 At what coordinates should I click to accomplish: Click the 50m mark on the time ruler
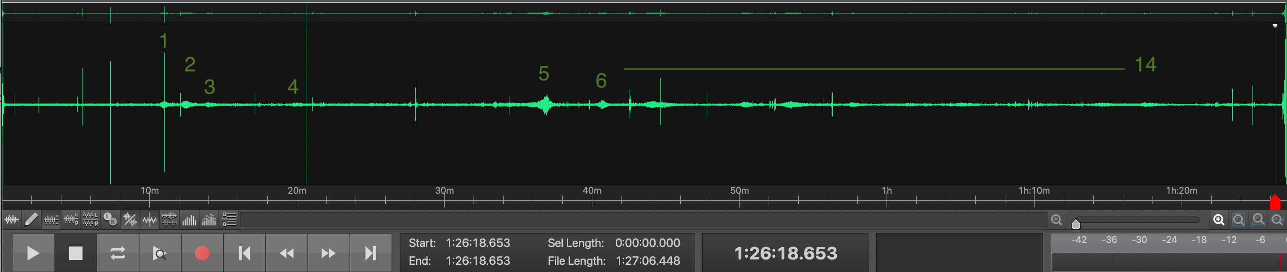pos(739,191)
